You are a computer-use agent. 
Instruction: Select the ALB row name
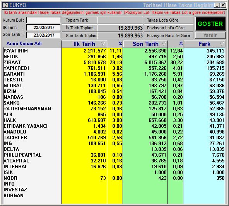[8, 115]
